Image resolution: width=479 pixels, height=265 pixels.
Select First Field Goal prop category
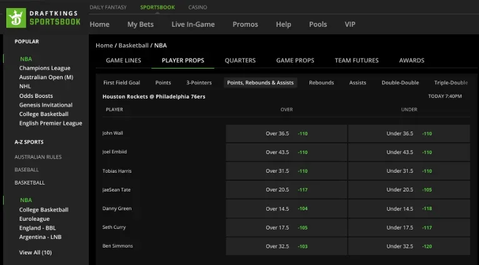(x=121, y=82)
